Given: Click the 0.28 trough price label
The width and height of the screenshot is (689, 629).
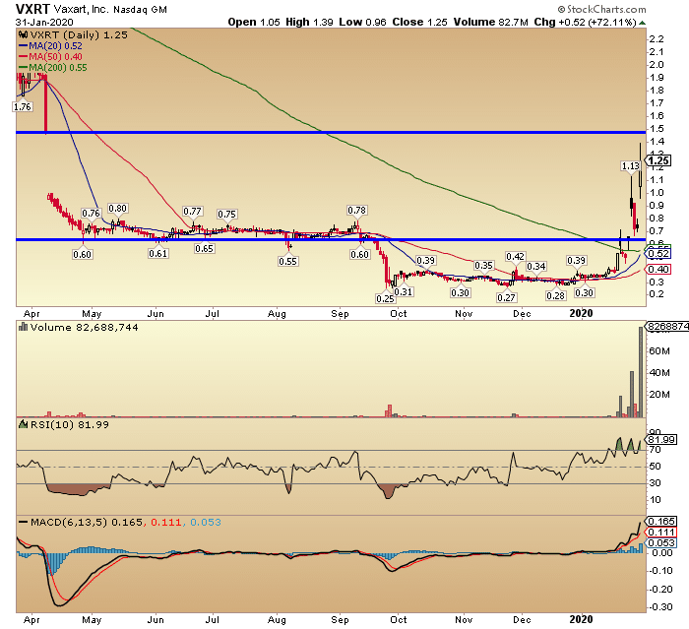Looking at the screenshot, I should click(555, 295).
